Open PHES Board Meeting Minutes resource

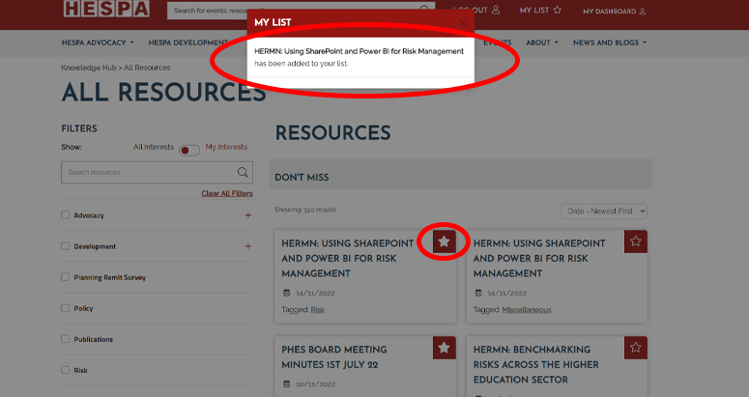pos(333,357)
